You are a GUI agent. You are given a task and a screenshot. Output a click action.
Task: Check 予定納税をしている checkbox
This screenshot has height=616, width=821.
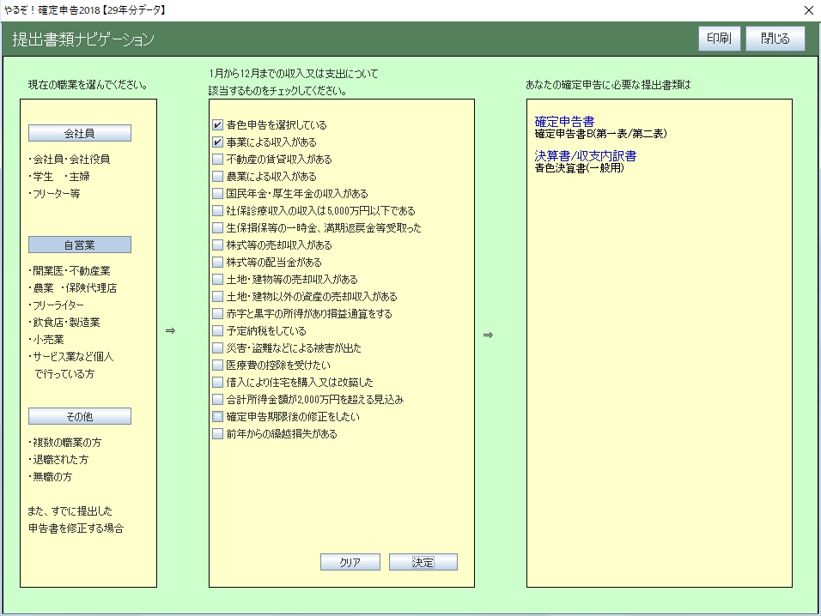[217, 331]
